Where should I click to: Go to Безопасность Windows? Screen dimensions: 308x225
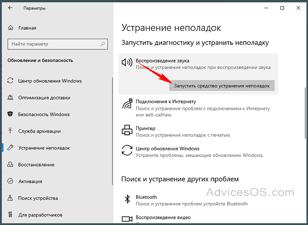point(44,114)
